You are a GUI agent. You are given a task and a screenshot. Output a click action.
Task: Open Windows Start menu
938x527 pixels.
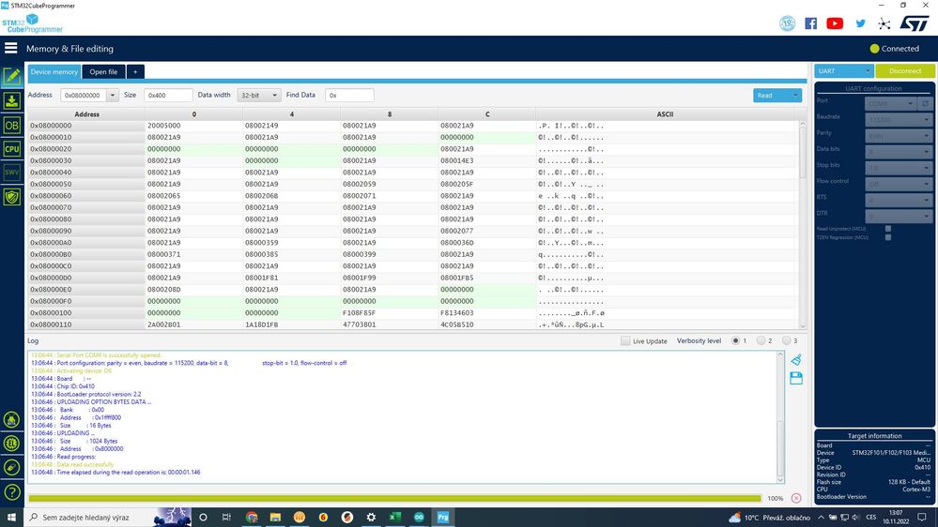tap(11, 517)
